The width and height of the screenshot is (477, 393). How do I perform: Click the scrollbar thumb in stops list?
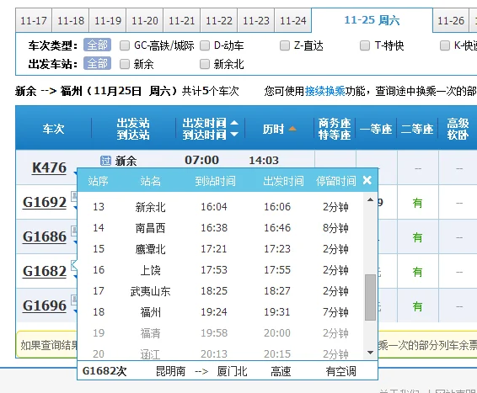370,297
